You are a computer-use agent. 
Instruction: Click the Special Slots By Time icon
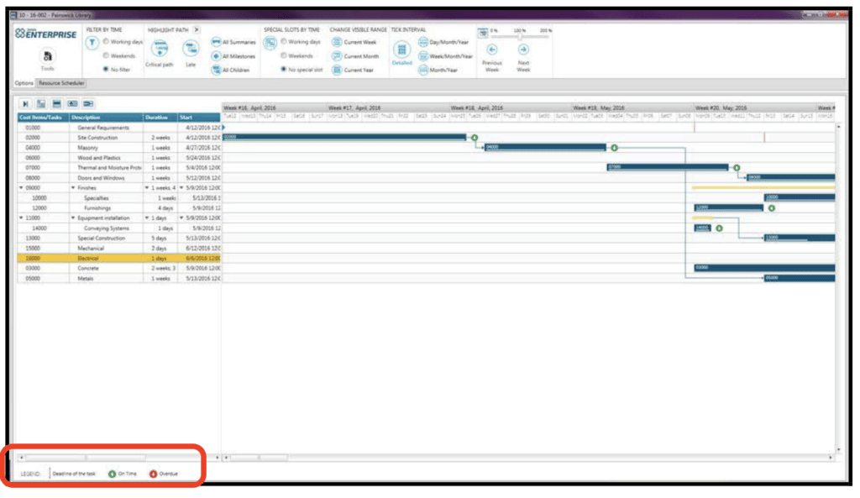(270, 44)
